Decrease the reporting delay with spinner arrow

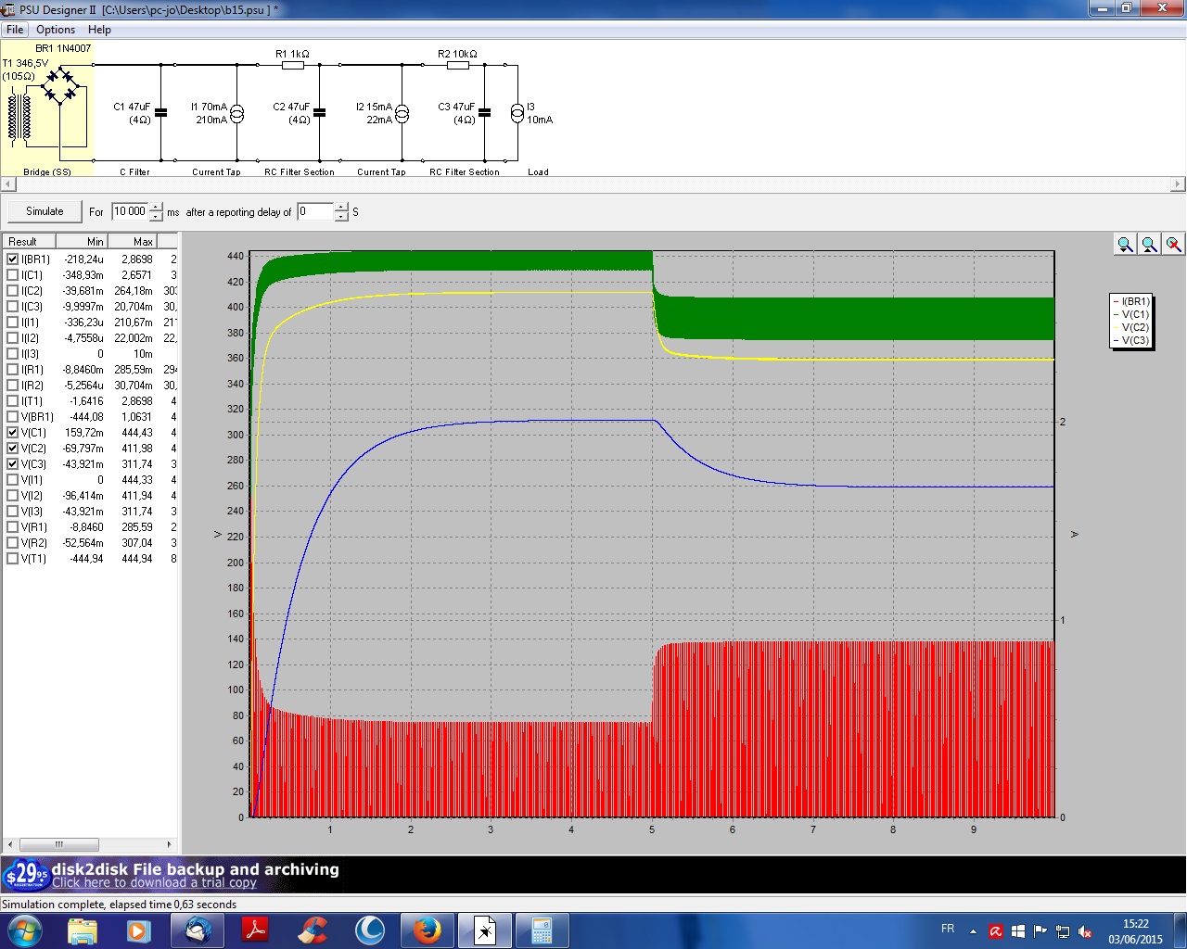coord(341,217)
